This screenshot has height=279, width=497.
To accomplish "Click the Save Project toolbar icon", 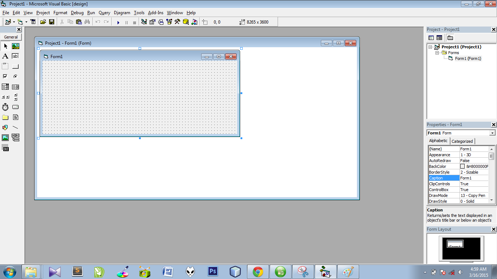I will 52,22.
